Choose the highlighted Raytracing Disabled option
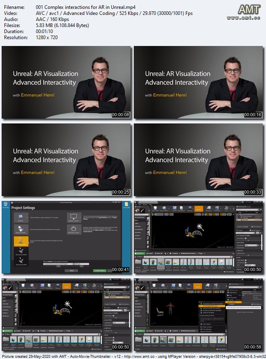The height and width of the screenshot is (359, 266). (x=21, y=242)
